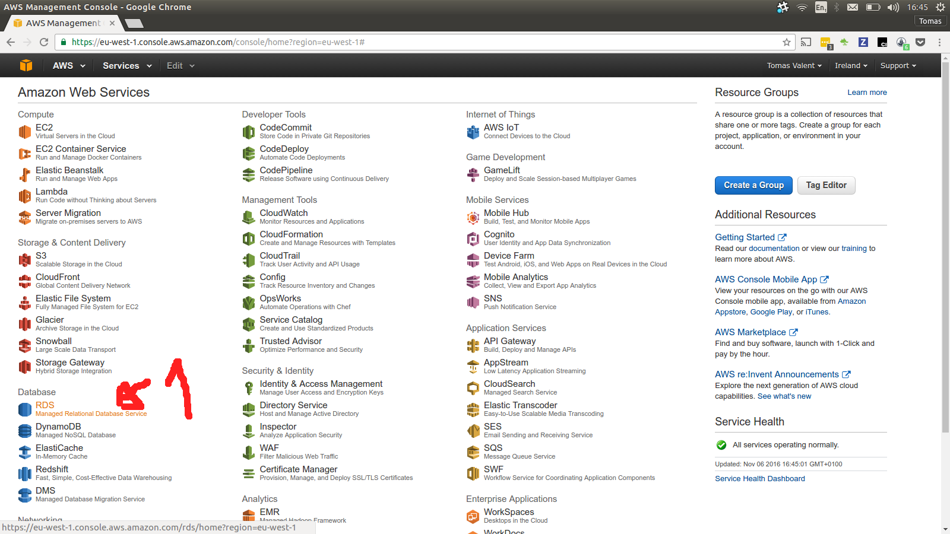950x534 pixels.
Task: Open the Elastic Beanstalk service link
Action: tap(69, 170)
